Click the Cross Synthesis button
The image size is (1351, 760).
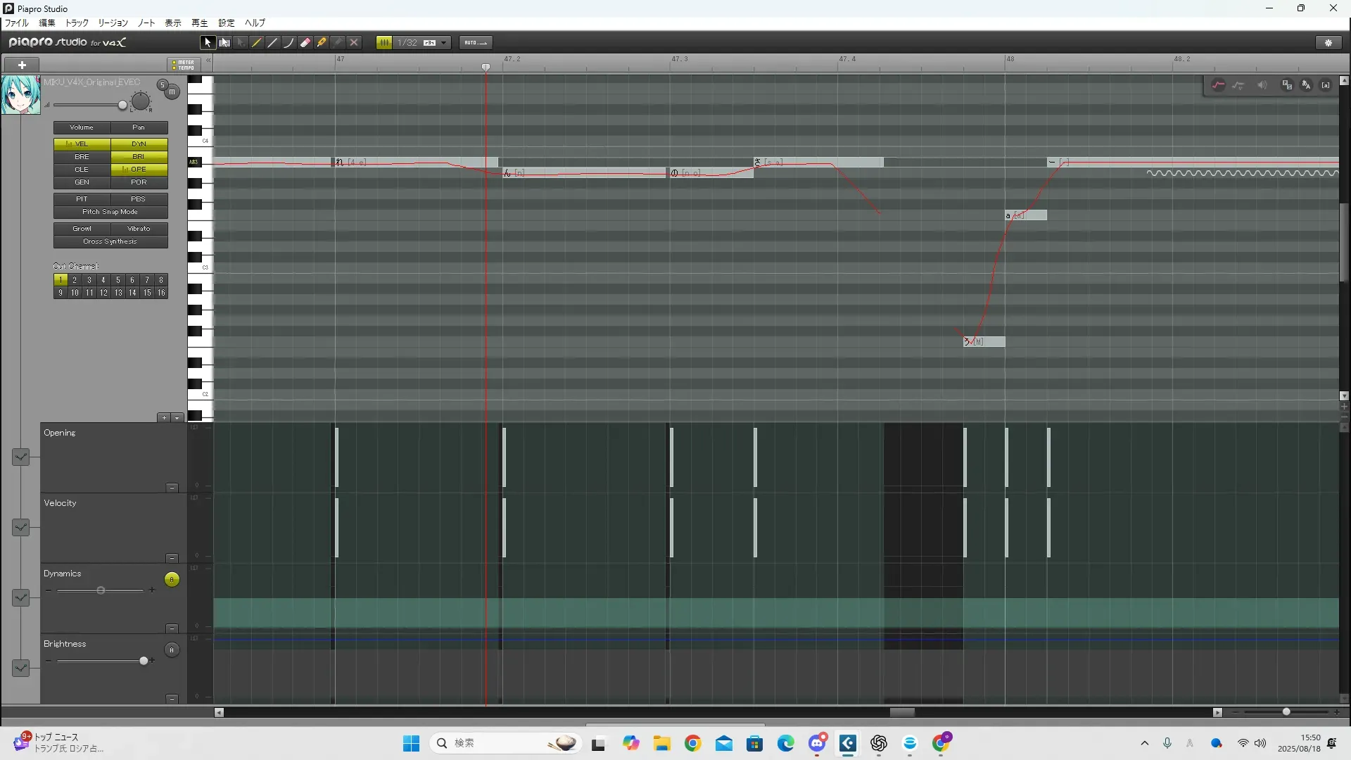(110, 241)
